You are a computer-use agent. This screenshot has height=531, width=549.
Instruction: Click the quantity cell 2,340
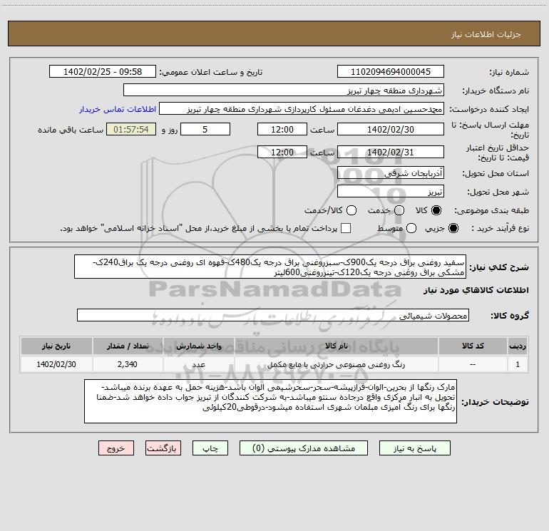click(128, 364)
